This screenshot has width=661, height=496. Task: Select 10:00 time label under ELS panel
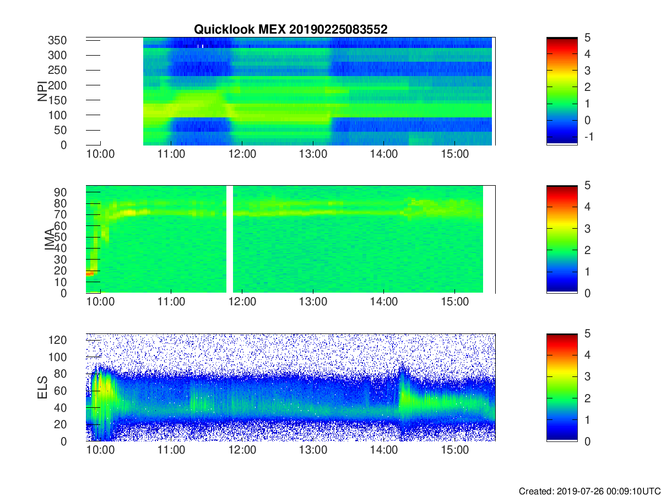coord(100,451)
